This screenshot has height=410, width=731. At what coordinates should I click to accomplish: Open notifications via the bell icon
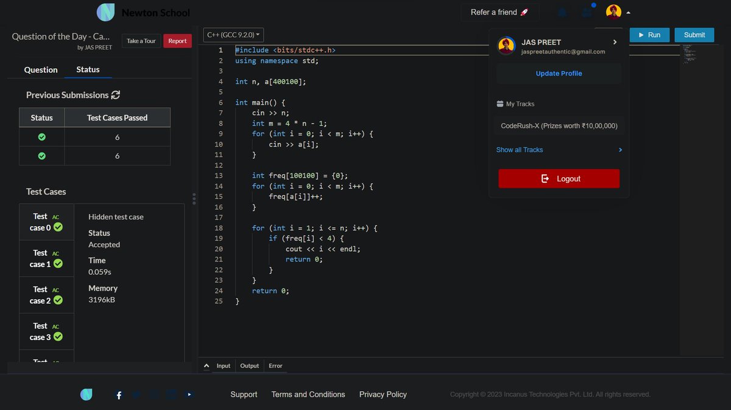point(562,12)
